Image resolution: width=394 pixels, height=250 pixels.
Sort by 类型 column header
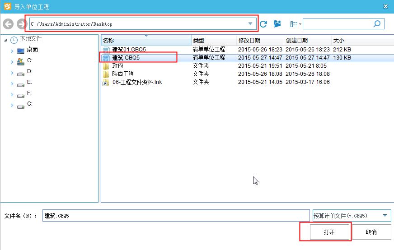(x=214, y=40)
